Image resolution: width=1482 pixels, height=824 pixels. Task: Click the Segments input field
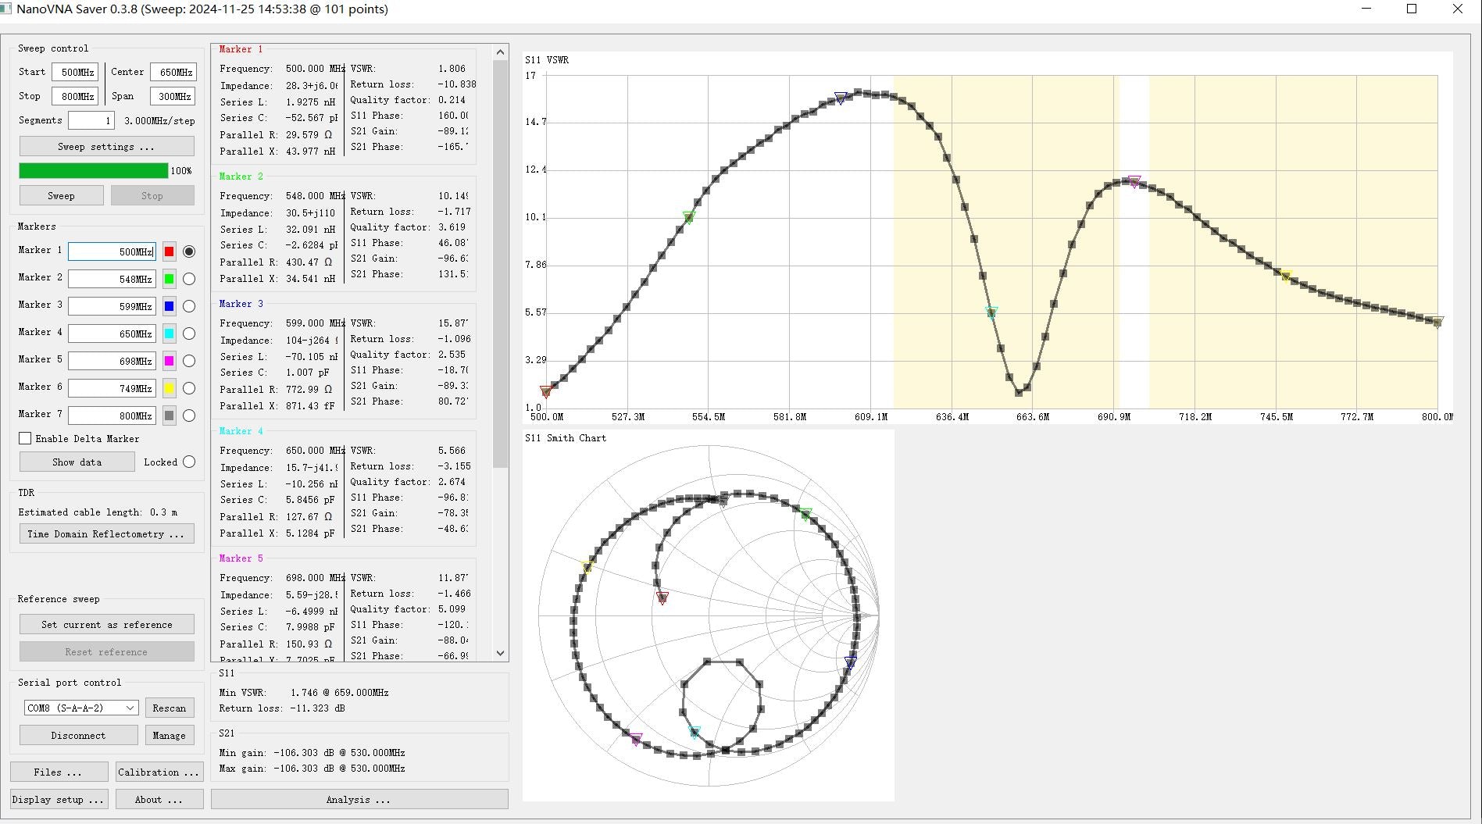coord(91,120)
